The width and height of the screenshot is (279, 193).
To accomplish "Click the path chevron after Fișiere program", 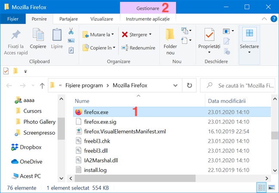I will pos(108,86).
